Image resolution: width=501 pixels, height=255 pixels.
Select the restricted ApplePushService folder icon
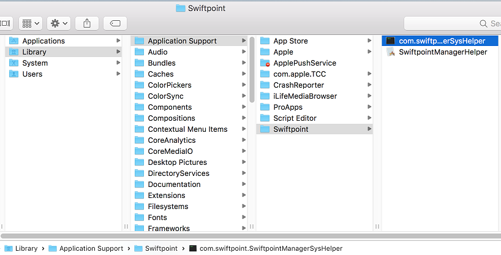265,63
